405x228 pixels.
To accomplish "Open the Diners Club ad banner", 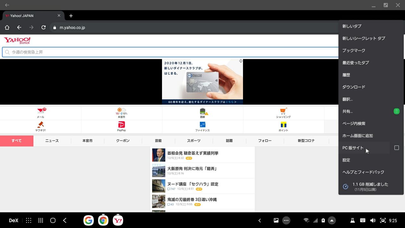I will tap(202, 82).
